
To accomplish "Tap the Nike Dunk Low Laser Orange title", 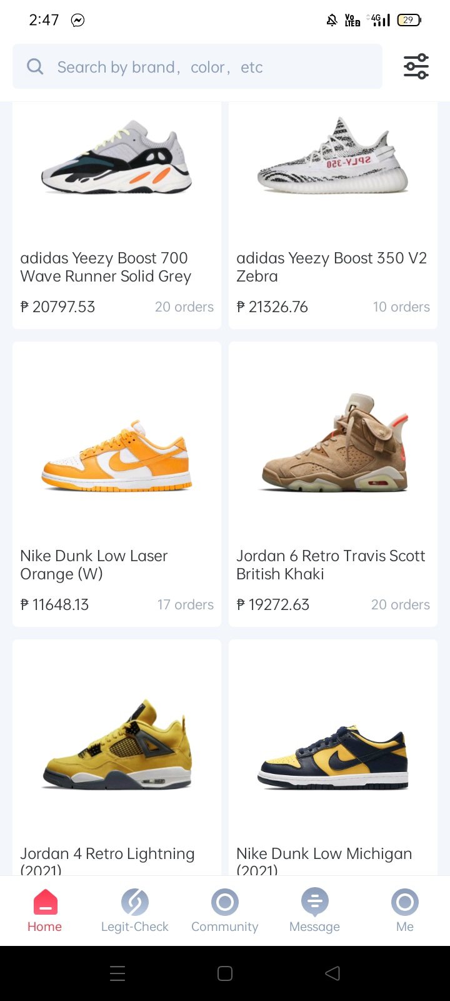I will point(94,564).
